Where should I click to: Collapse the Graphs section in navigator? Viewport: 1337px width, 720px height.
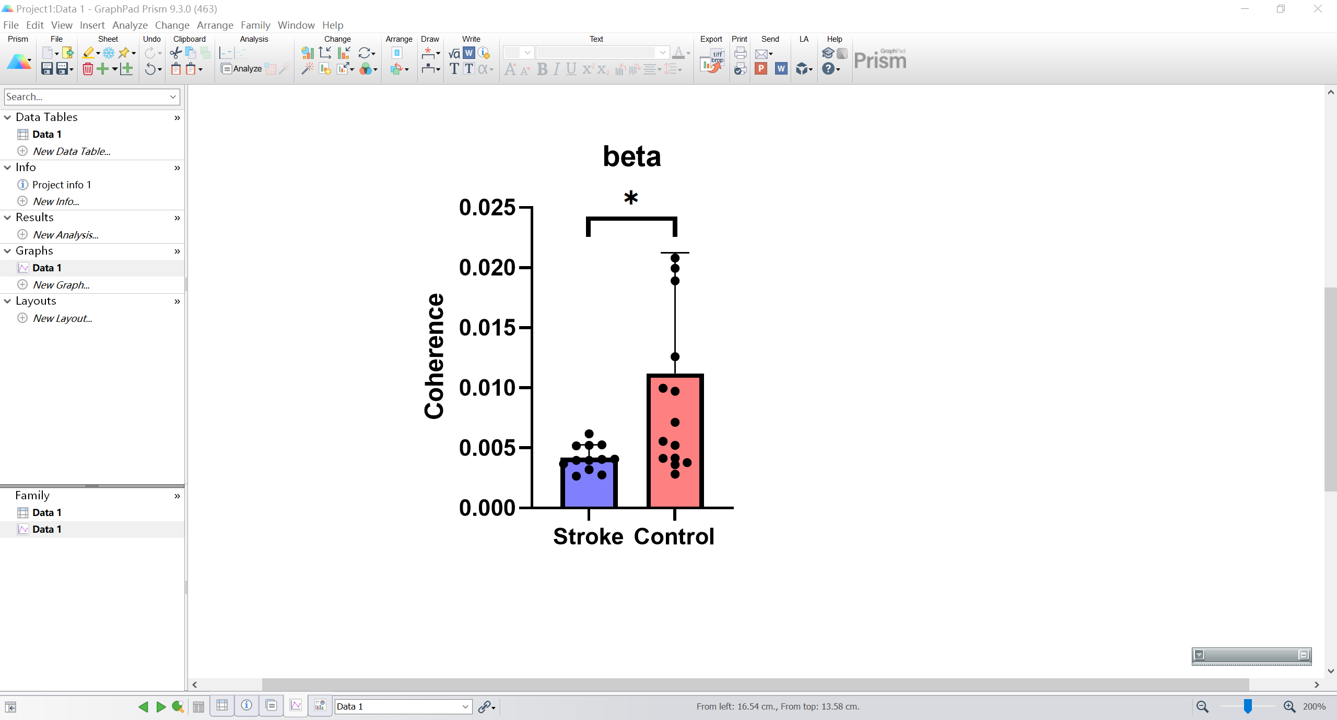click(x=8, y=251)
